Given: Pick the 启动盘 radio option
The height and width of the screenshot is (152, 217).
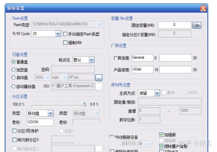Looking at the screenshot, I should point(14,77).
